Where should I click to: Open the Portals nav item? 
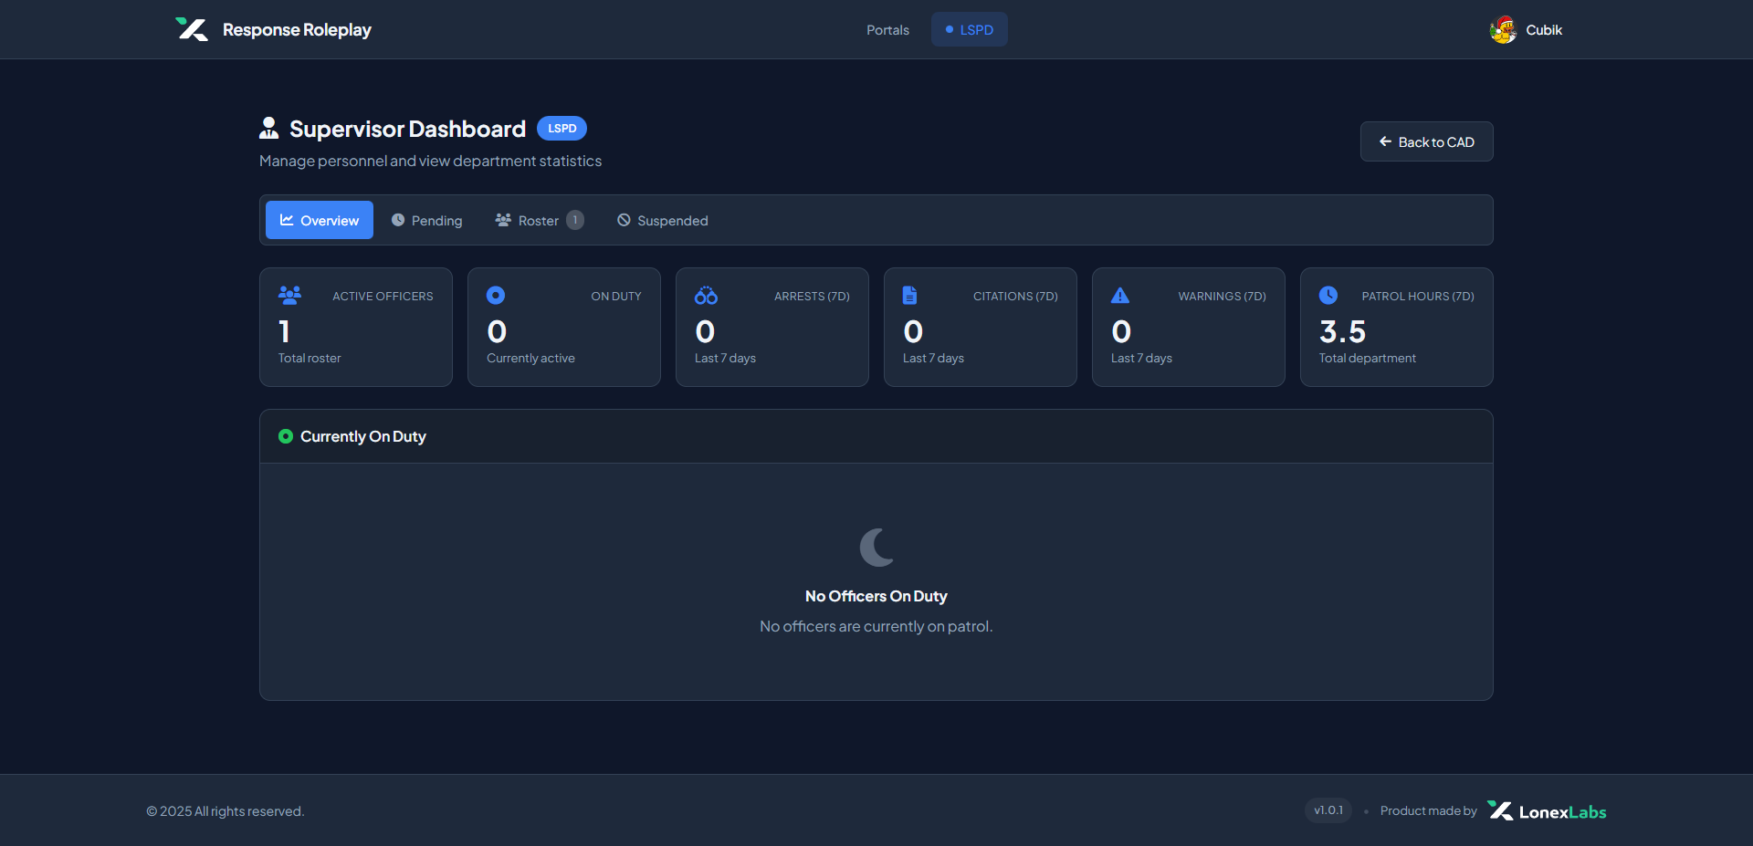point(887,29)
